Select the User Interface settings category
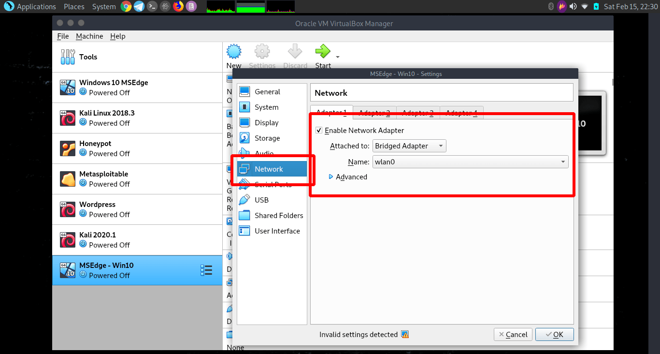This screenshot has width=660, height=354. pyautogui.click(x=272, y=231)
